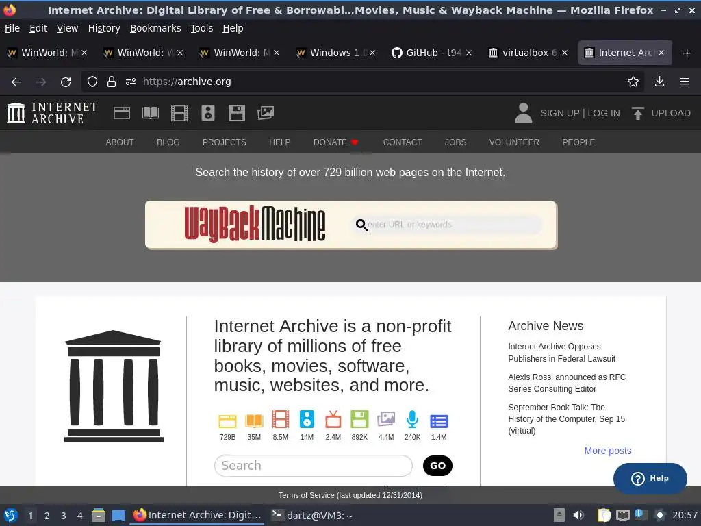Click the Internet Archive logo in header

pos(52,113)
